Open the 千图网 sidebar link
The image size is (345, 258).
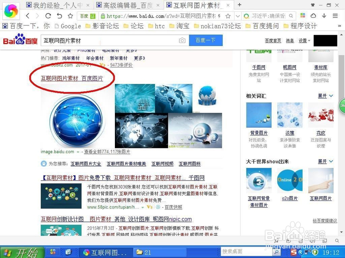259,67
